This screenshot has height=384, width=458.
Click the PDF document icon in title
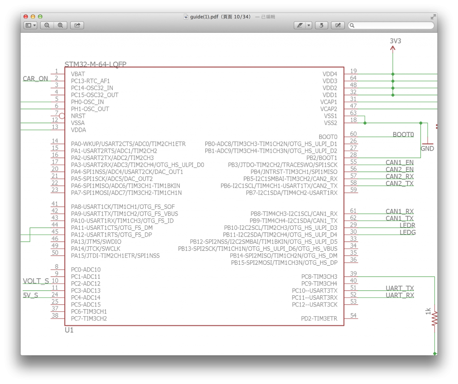point(186,17)
